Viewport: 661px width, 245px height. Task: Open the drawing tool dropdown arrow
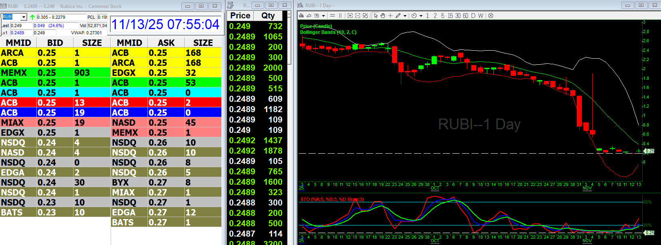click(405, 16)
